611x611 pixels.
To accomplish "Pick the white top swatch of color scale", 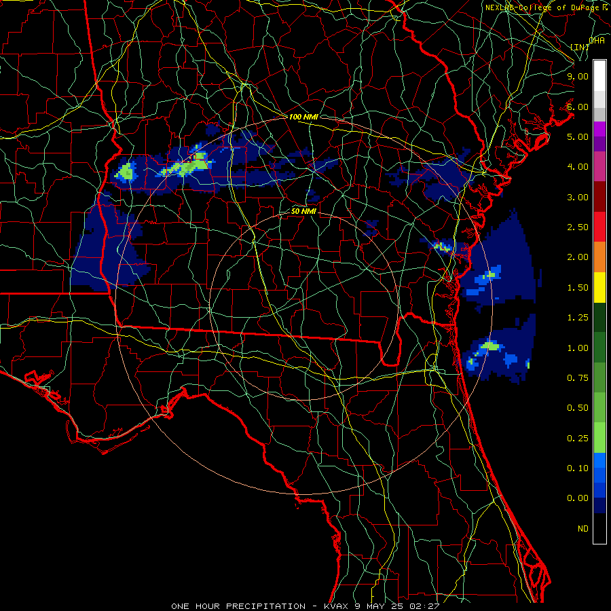I will coord(599,76).
